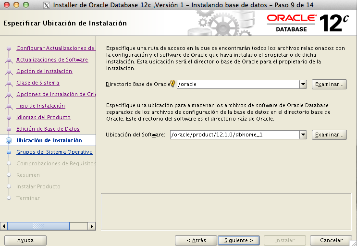Image resolution: width=357 pixels, height=246 pixels.
Task: Click the sidebar scrollbar right arrow
Action: click(x=91, y=226)
